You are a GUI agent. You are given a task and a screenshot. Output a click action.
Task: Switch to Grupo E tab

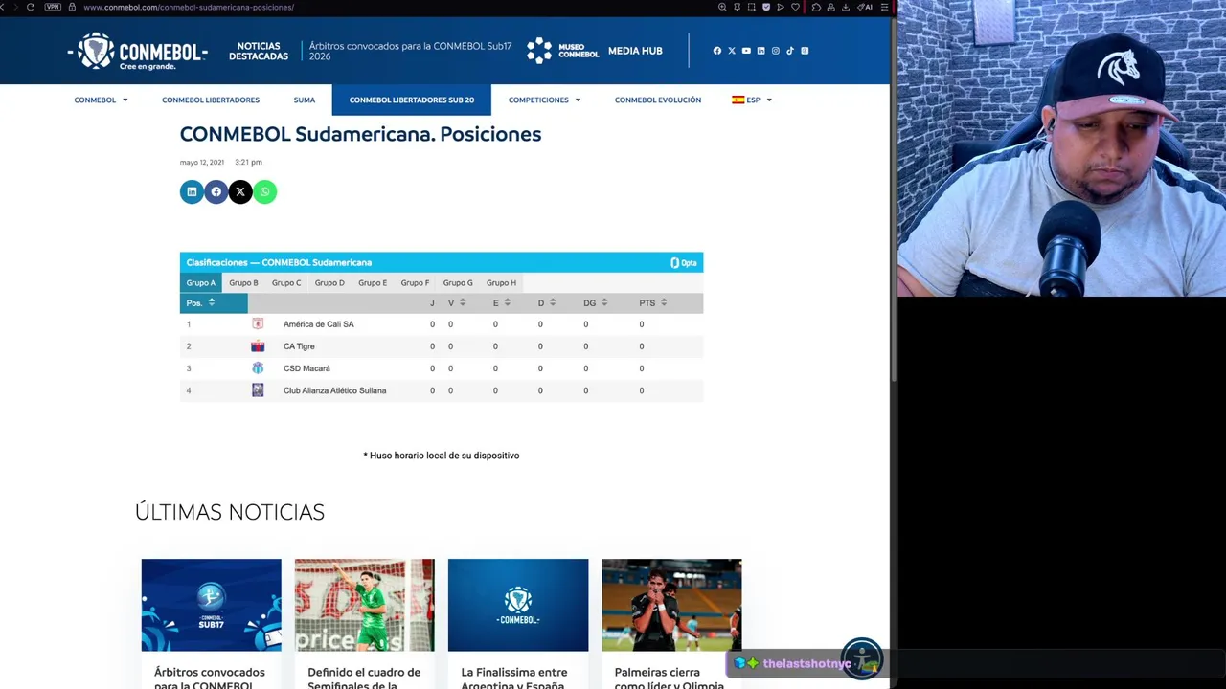point(373,283)
